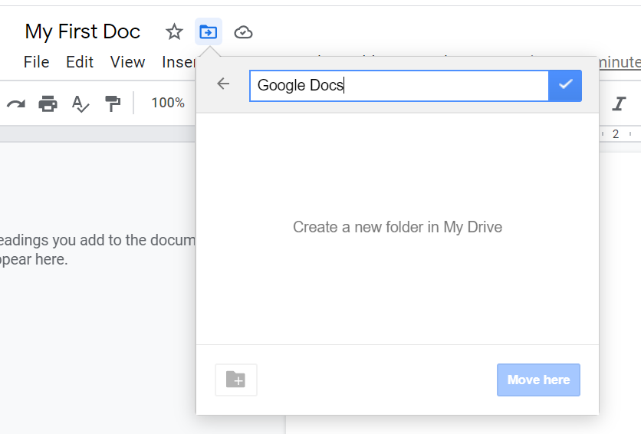Click the Move to folder icon
This screenshot has width=641, height=434.
pos(209,32)
